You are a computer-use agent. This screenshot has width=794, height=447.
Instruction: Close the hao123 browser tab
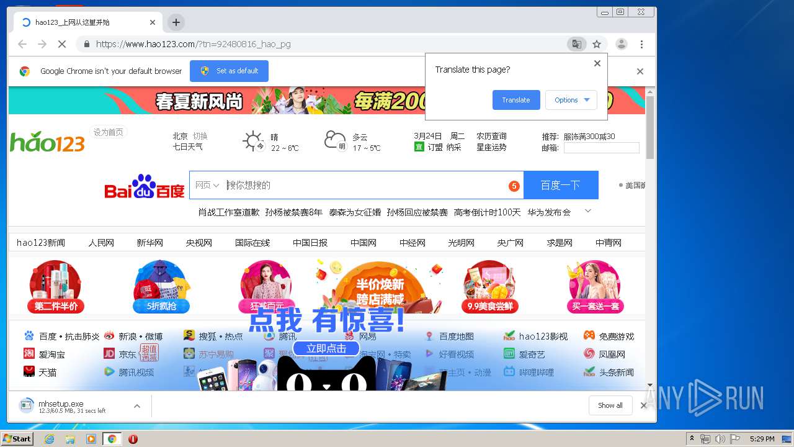[153, 22]
